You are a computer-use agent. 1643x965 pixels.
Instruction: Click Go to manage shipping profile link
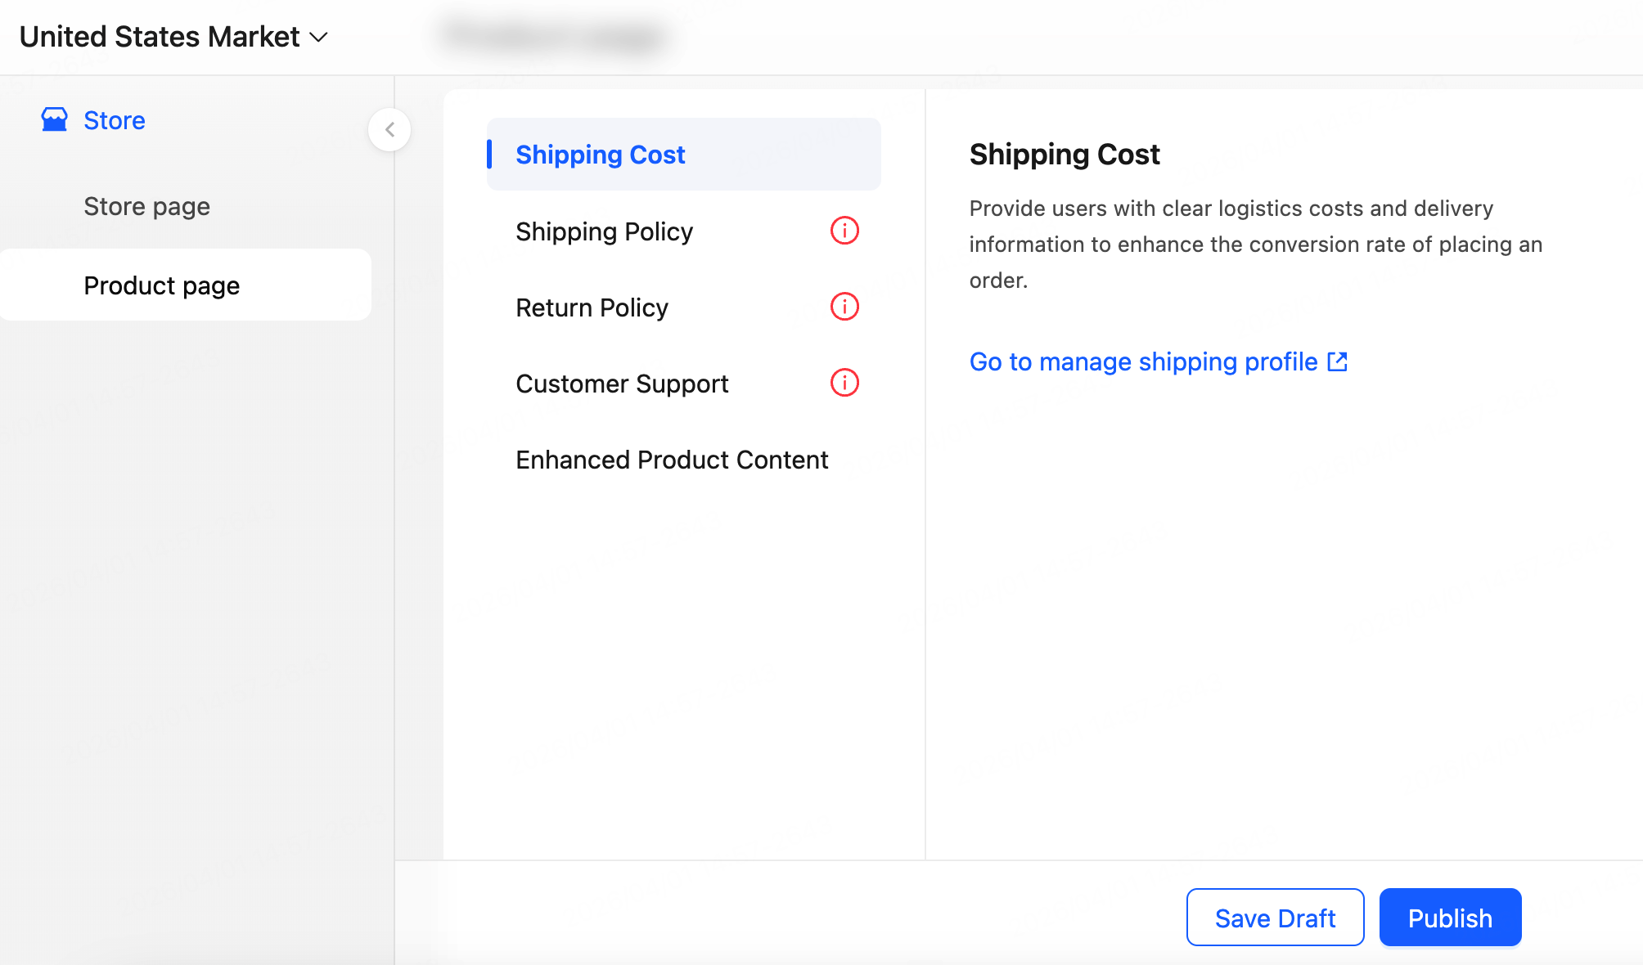pyautogui.click(x=1143, y=361)
